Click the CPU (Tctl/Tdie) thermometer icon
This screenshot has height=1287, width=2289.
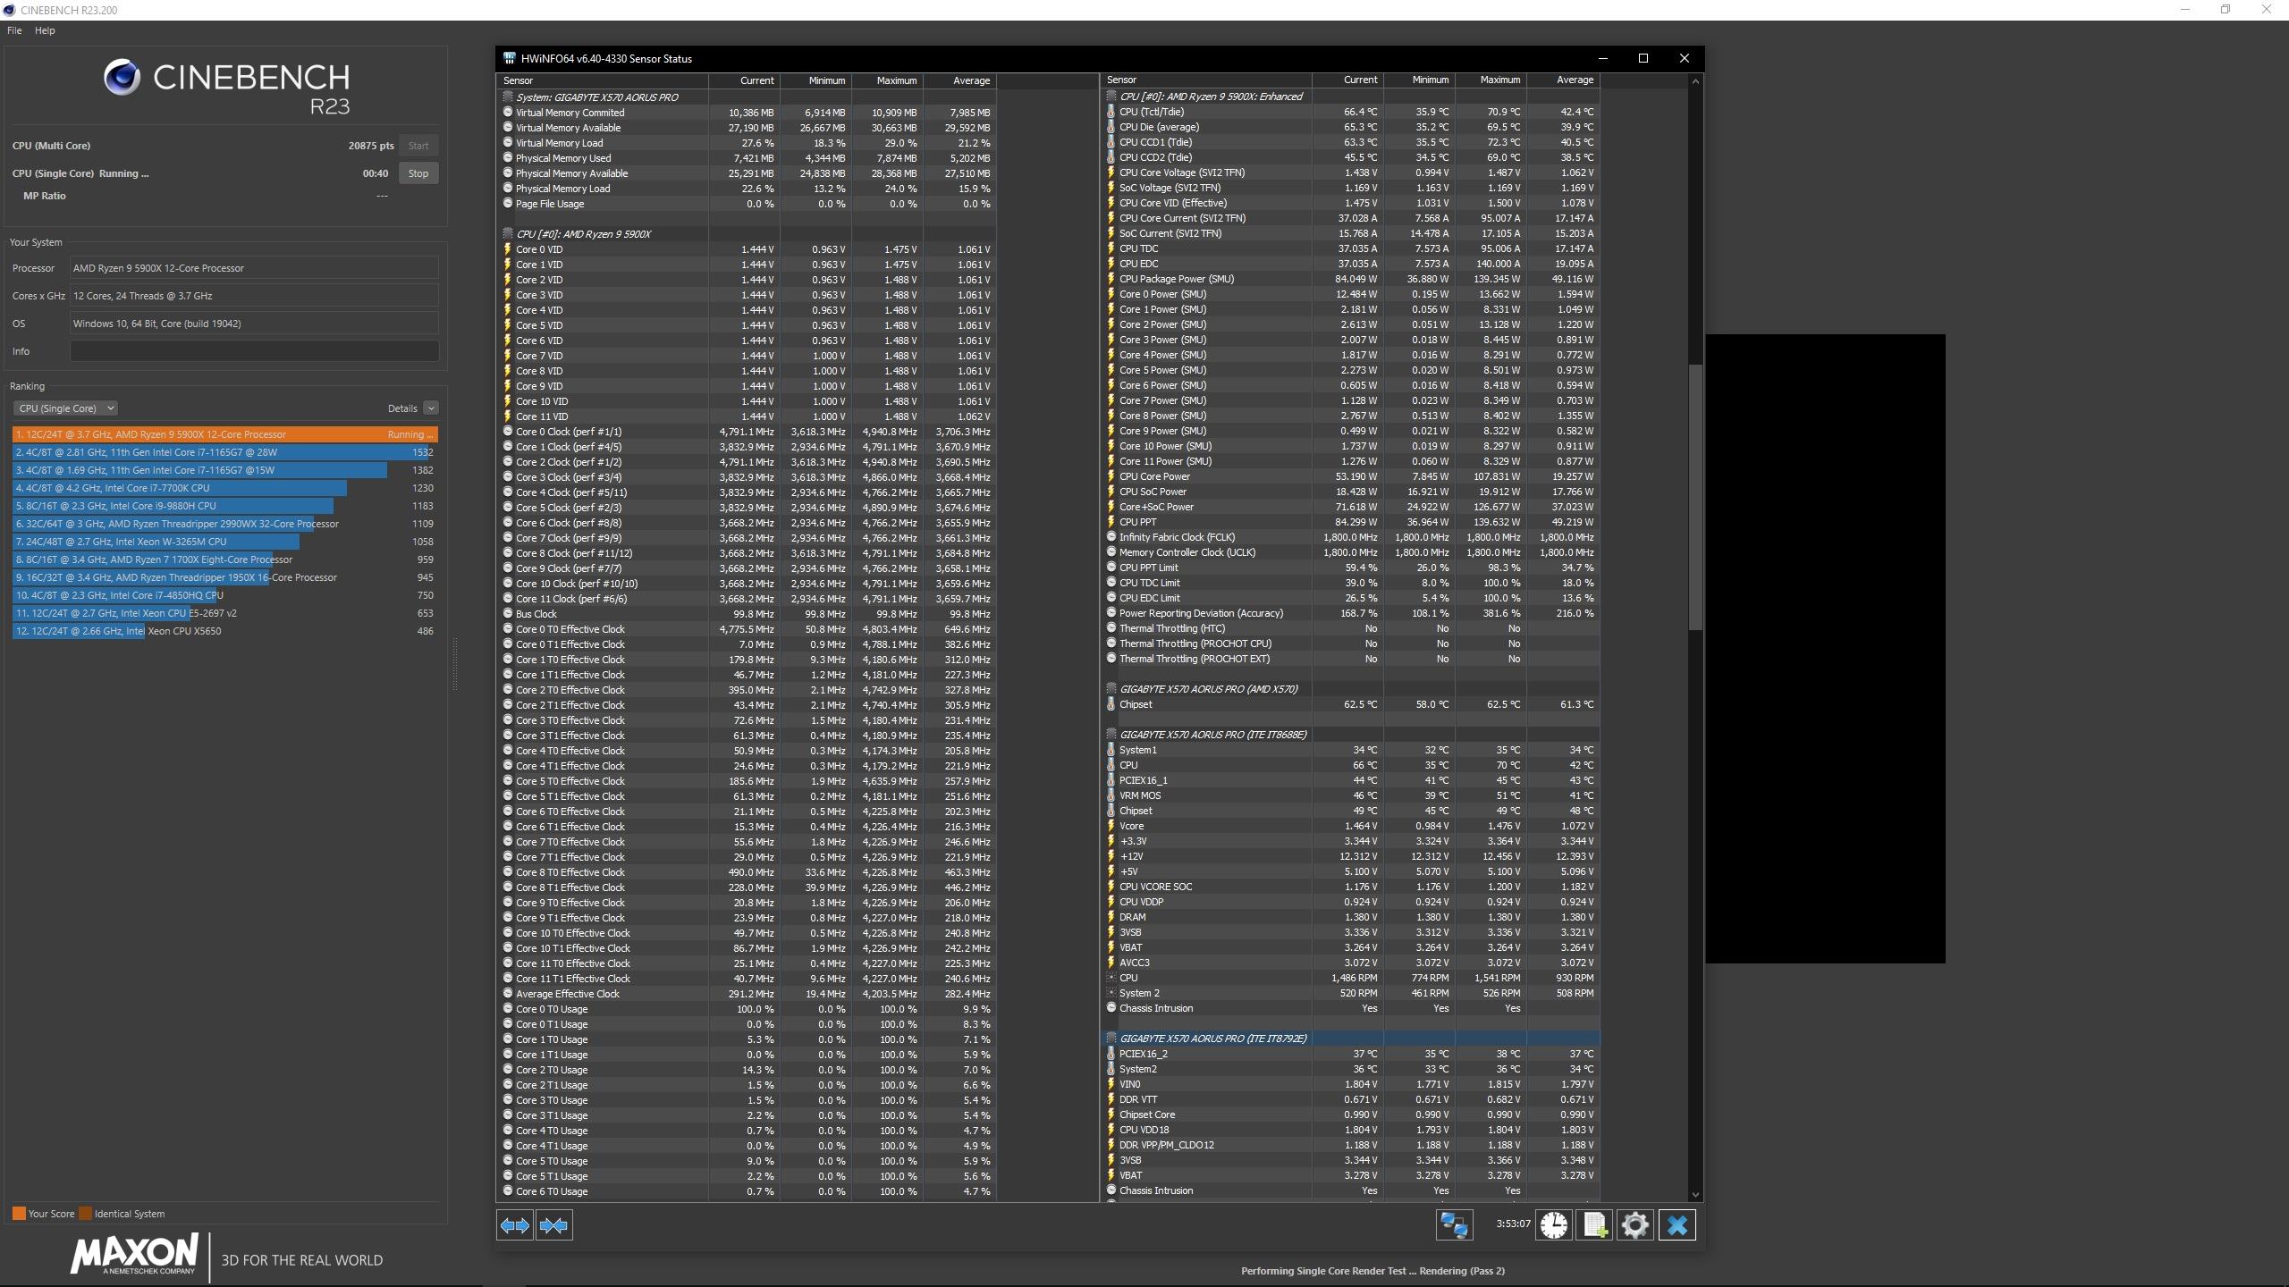coord(1111,112)
